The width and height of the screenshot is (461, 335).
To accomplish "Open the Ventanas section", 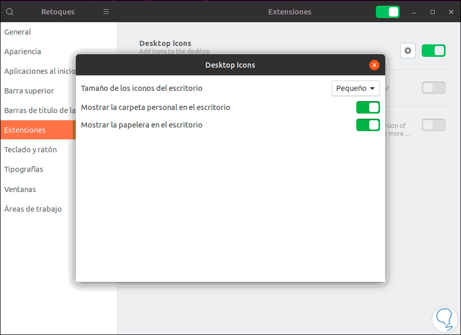I will [20, 189].
